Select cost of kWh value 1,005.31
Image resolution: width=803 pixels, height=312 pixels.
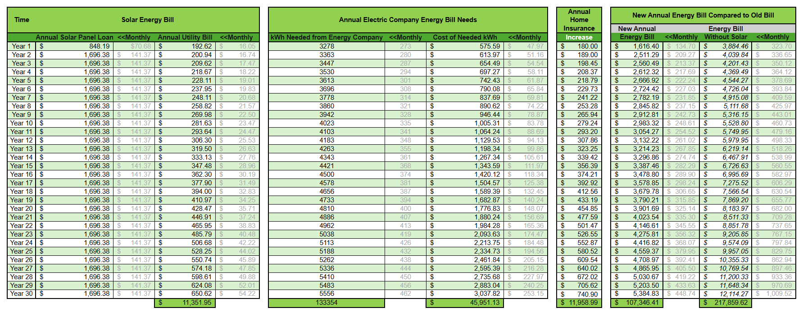coord(465,123)
